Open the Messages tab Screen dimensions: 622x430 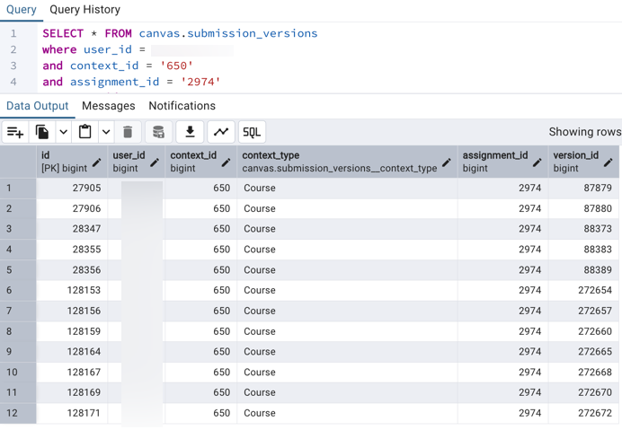[x=108, y=106]
